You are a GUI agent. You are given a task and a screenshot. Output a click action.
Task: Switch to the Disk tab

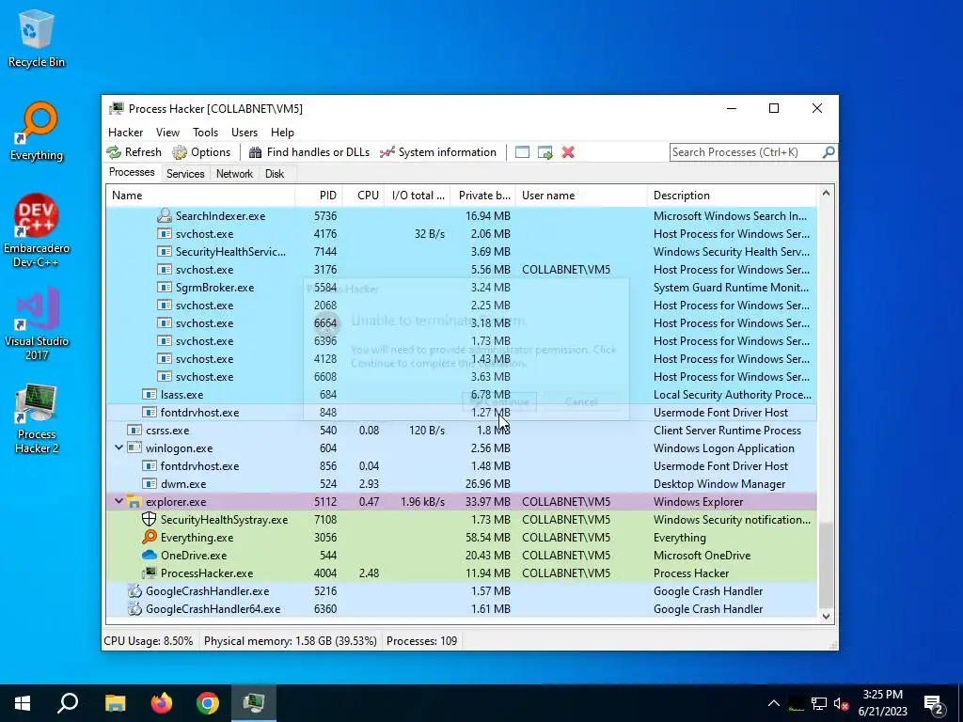(275, 174)
